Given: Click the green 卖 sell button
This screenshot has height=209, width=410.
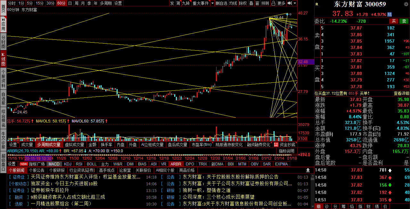Looking at the screenshot, I should pos(404,21).
